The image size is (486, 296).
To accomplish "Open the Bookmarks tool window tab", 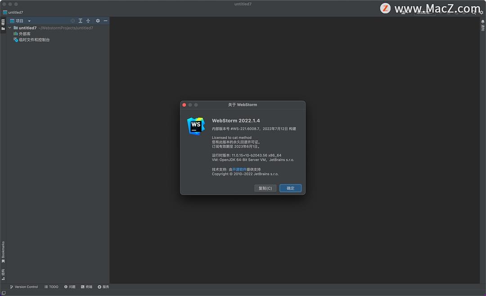I will 3,252.
